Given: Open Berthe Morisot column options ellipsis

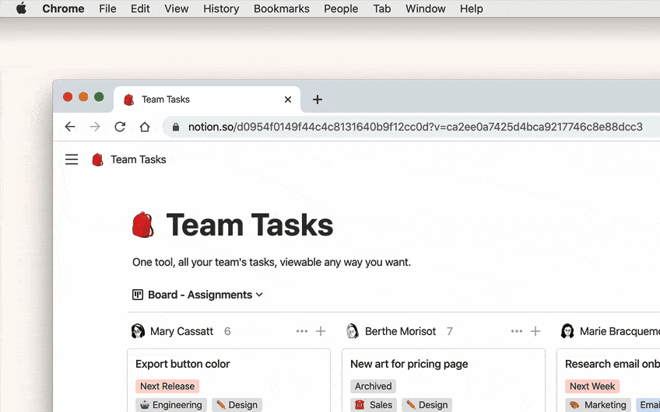Looking at the screenshot, I should [517, 331].
